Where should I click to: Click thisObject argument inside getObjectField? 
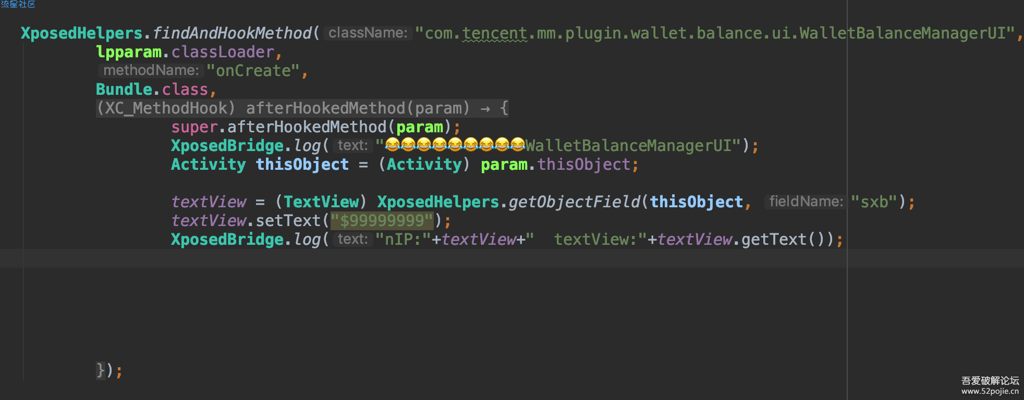(x=696, y=202)
